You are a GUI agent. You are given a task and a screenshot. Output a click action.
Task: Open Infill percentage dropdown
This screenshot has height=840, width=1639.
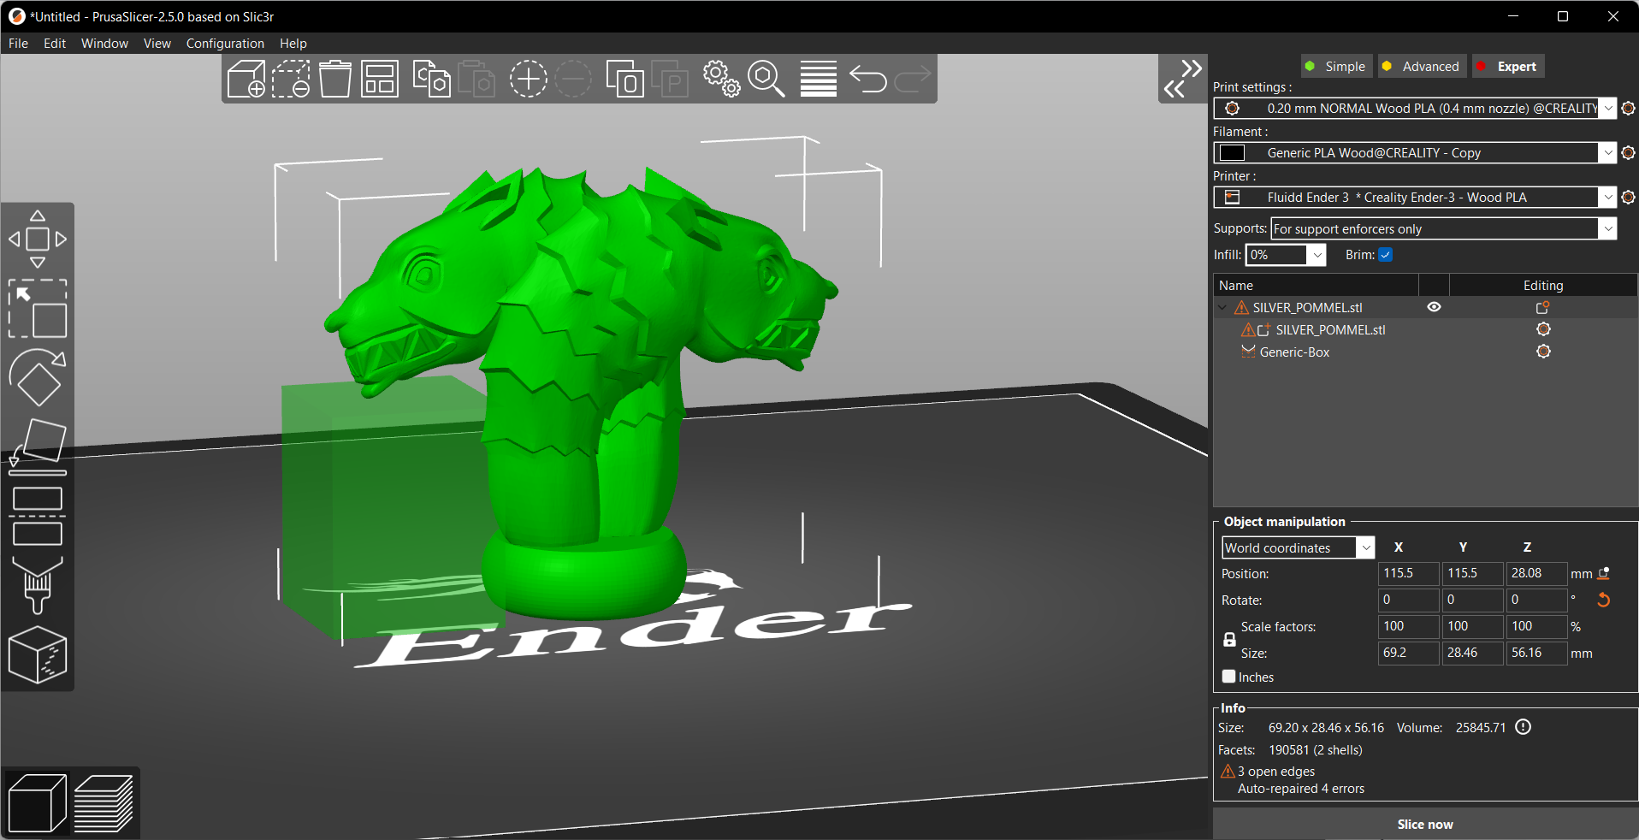pos(1317,255)
